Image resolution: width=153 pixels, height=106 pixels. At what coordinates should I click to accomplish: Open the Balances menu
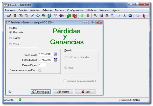[47, 10]
